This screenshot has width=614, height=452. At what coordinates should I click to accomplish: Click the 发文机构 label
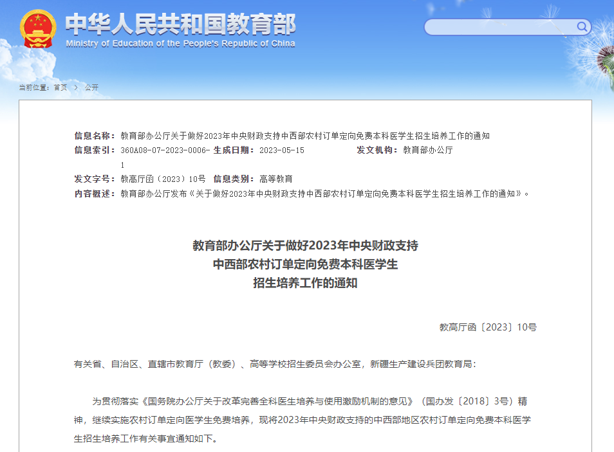pyautogui.click(x=377, y=150)
